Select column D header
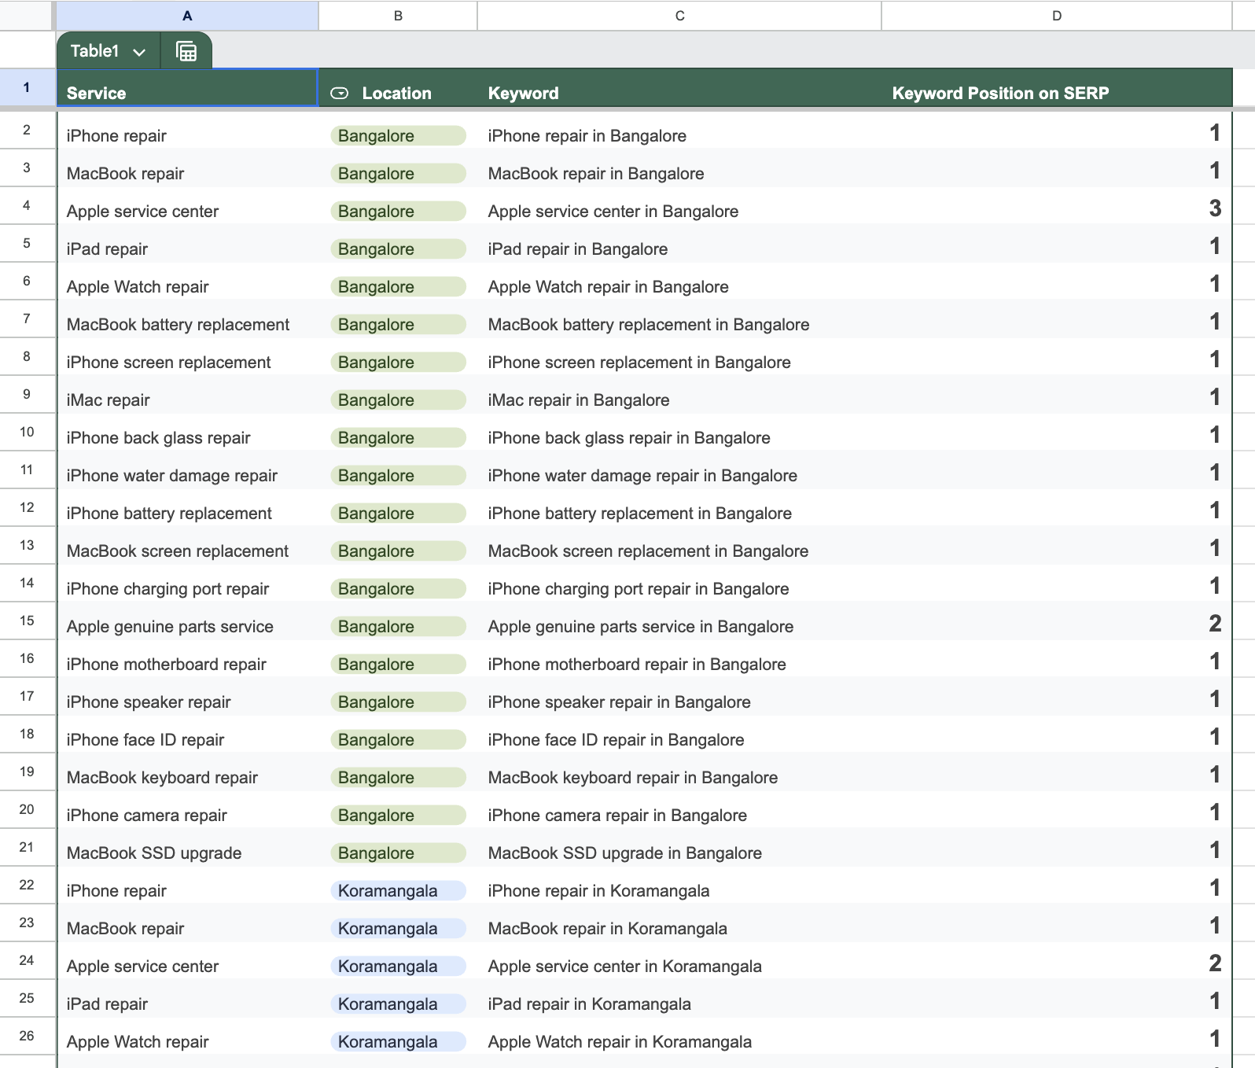Screen dimensions: 1255x1068 (x=1057, y=16)
